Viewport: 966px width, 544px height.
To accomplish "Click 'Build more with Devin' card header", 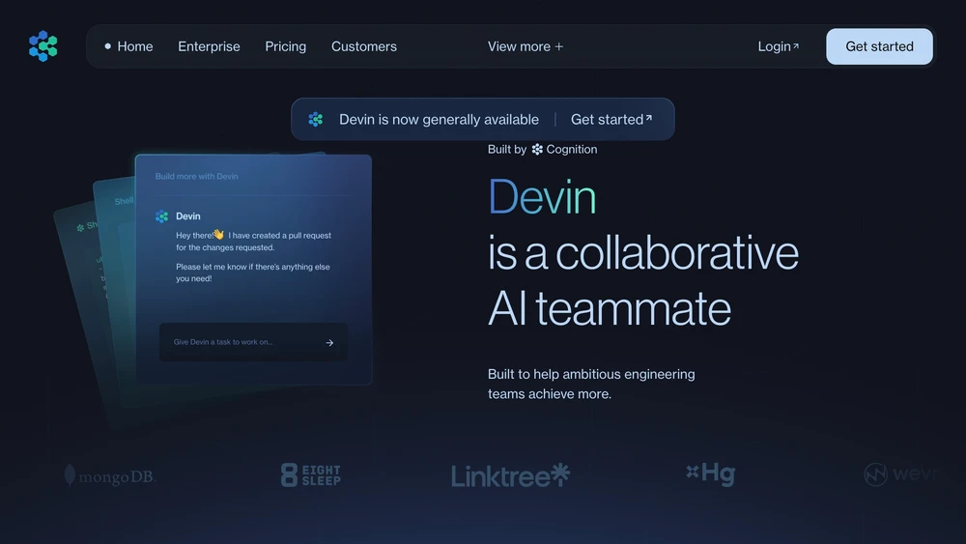I will 196,176.
